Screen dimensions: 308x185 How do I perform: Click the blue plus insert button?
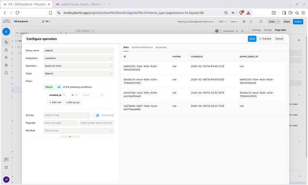click(x=6, y=32)
